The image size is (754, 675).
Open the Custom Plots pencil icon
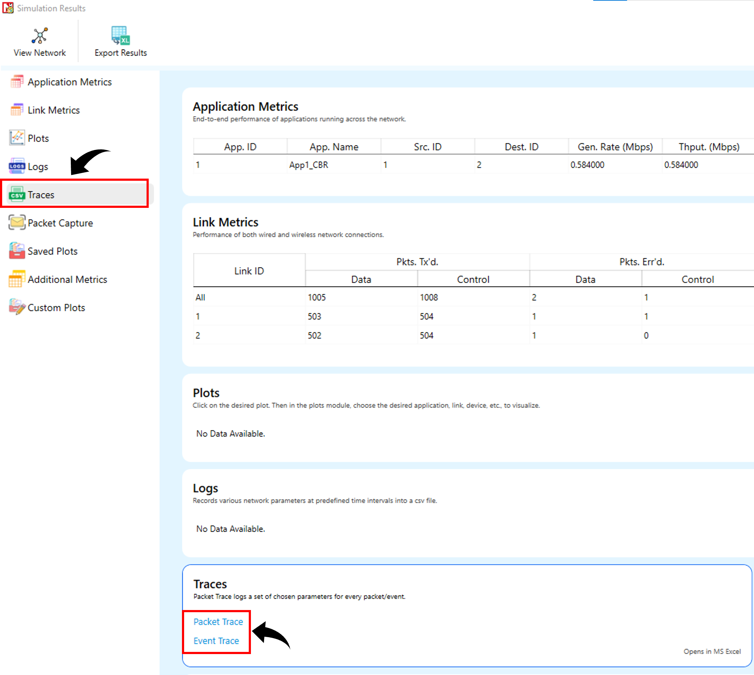[17, 307]
